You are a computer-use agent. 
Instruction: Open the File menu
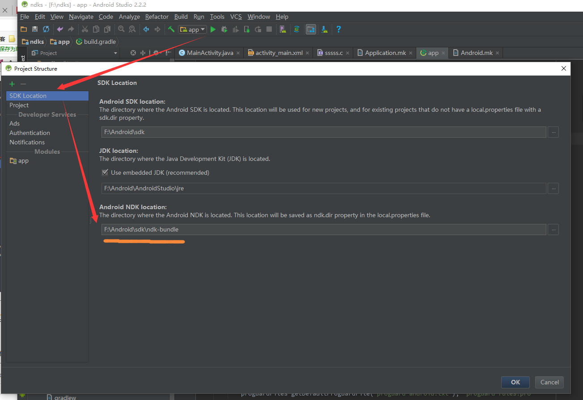pos(25,17)
